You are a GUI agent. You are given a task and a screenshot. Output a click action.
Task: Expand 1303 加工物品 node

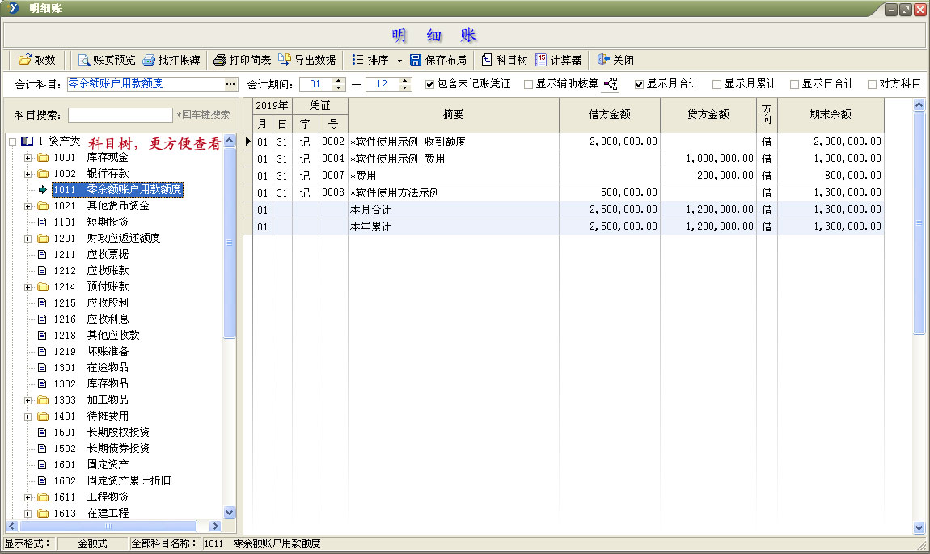pos(27,400)
